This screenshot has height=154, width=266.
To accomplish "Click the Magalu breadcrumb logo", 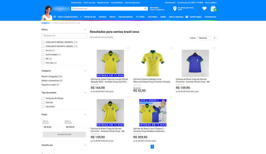I will [x=45, y=23].
